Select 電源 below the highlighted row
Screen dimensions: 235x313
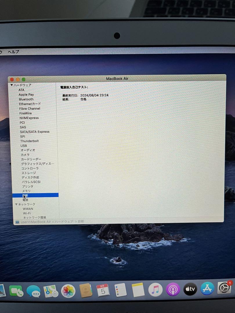tap(25, 200)
